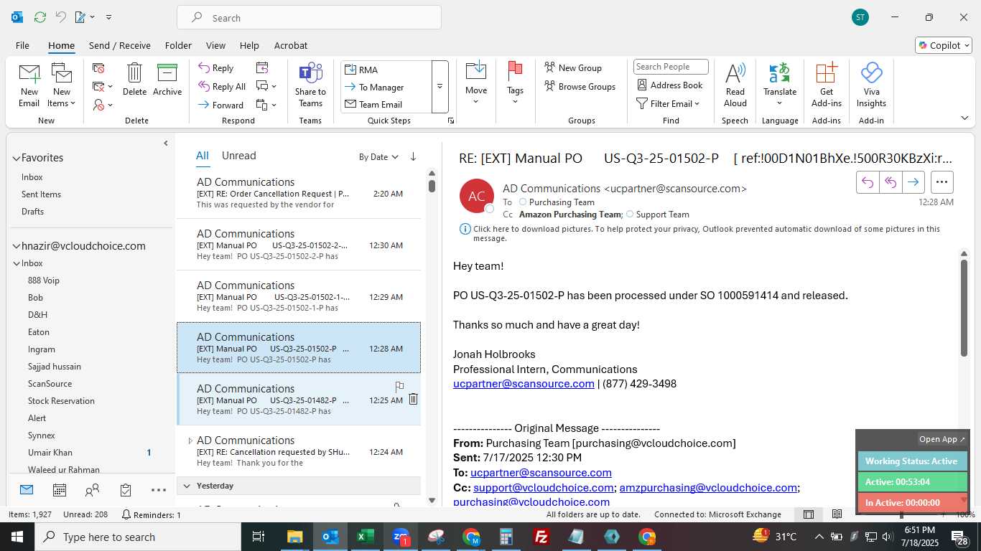This screenshot has width=981, height=551.
Task: Collapse the Yesterday group header
Action: (187, 486)
